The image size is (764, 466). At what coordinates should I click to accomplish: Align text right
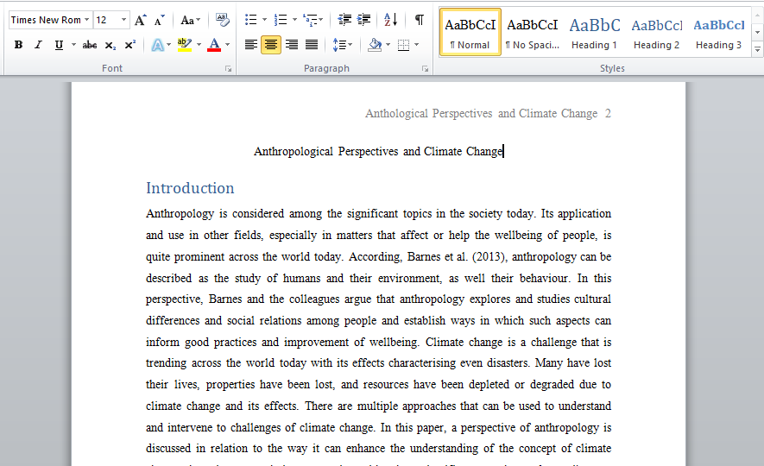click(x=292, y=45)
